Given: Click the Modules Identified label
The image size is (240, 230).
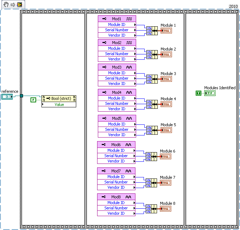Looking at the screenshot, I should 220,88.
